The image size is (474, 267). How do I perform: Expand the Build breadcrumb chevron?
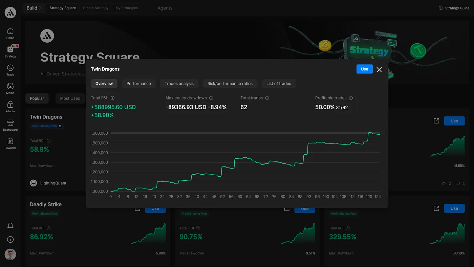pos(40,8)
